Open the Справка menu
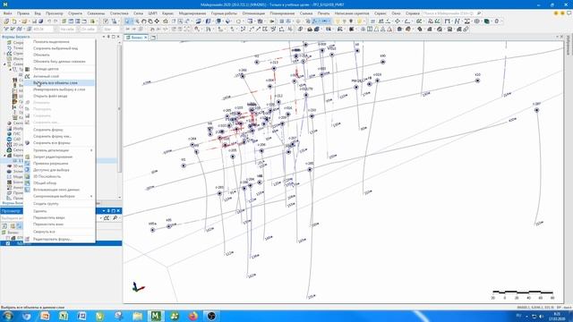The image size is (573, 322). (413, 13)
